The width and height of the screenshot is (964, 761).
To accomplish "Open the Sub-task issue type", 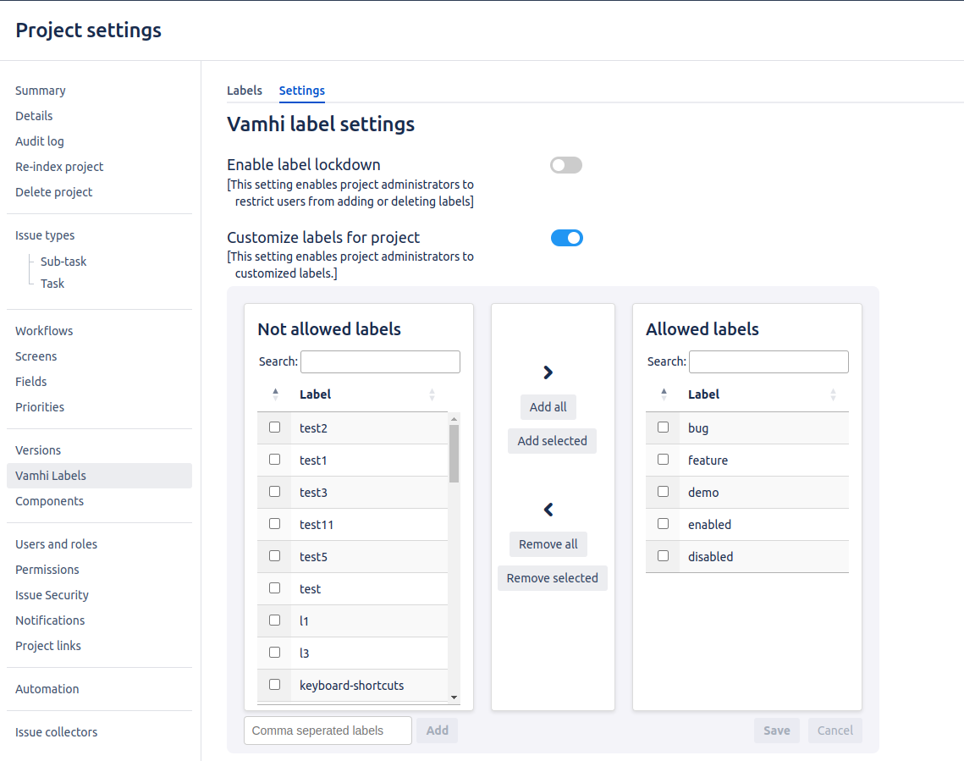I will click(63, 262).
